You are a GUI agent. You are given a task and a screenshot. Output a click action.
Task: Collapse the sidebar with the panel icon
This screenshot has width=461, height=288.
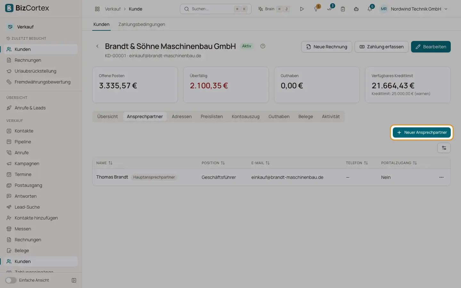(x=74, y=280)
